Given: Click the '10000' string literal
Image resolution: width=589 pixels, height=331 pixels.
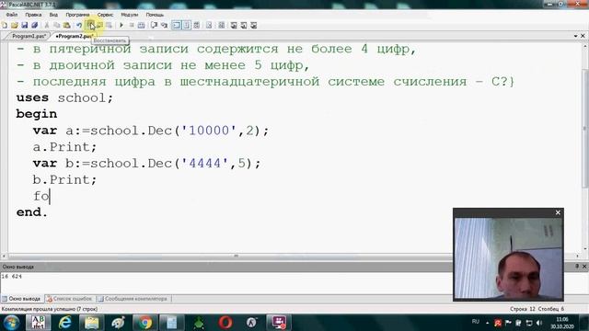Looking at the screenshot, I should click(x=209, y=131).
